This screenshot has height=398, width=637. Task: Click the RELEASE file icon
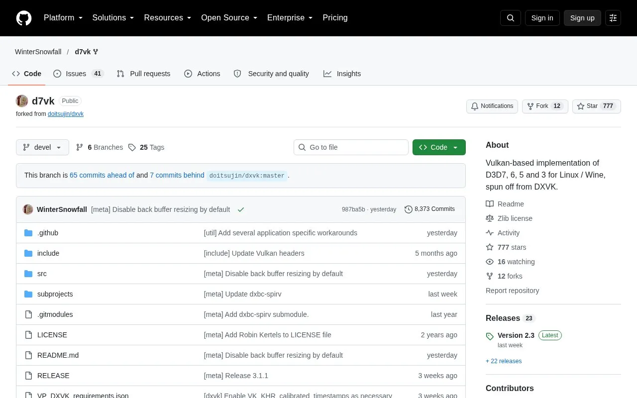tap(28, 376)
